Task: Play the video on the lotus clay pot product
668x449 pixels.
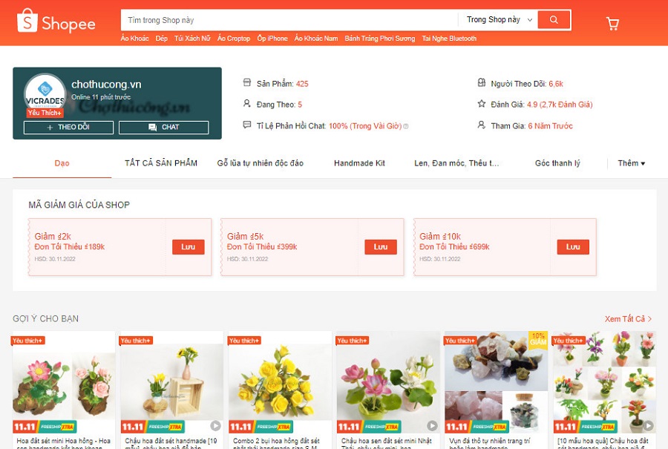Action: click(x=432, y=425)
